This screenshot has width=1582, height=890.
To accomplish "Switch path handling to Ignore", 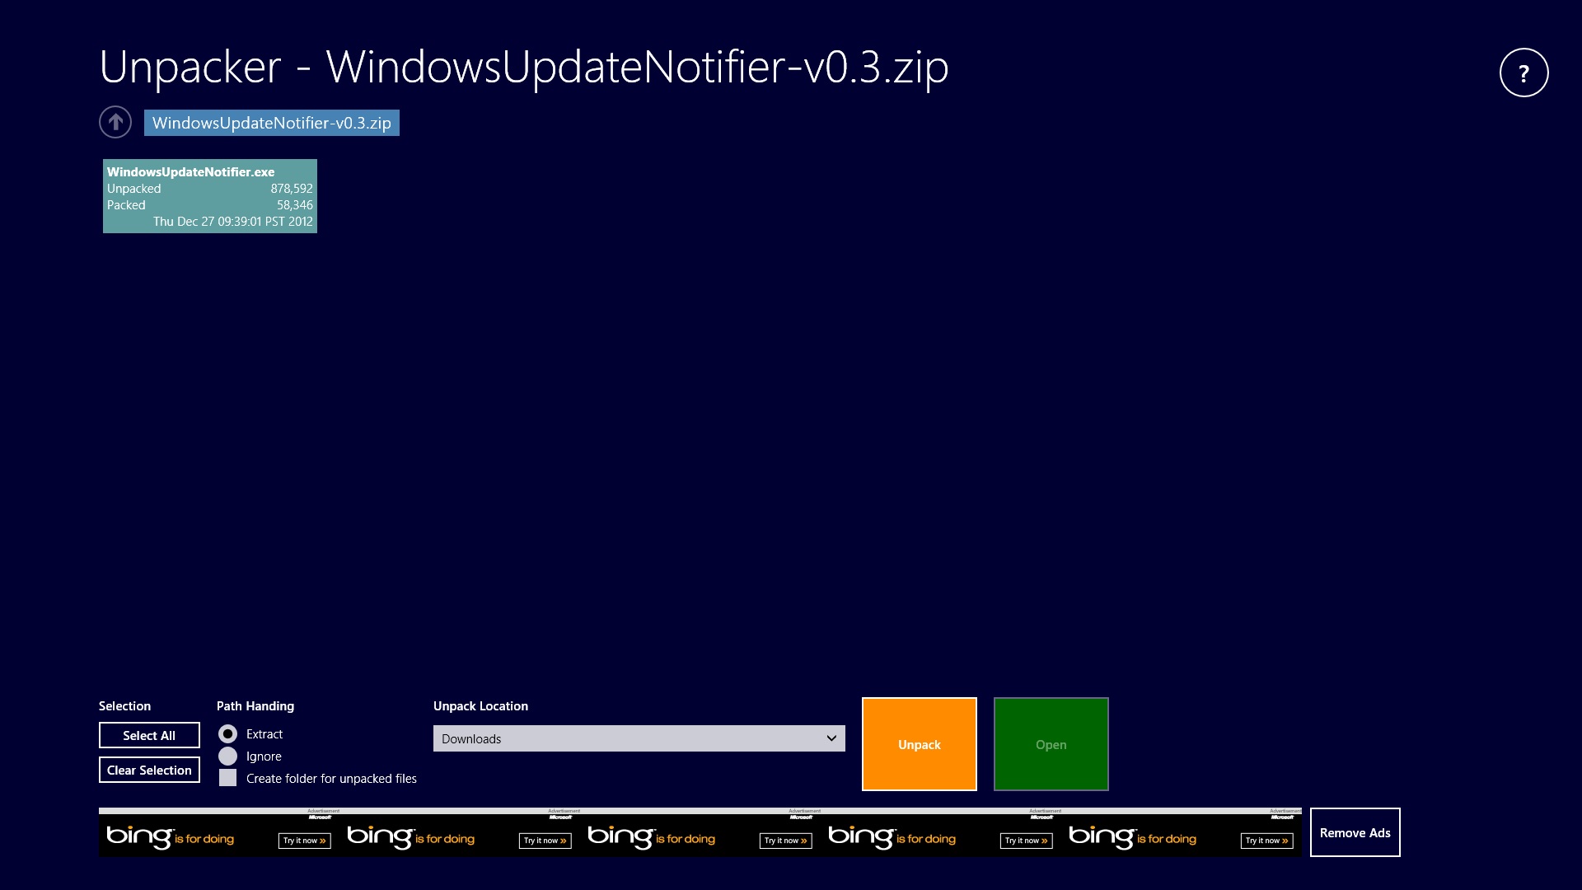I will (x=227, y=756).
